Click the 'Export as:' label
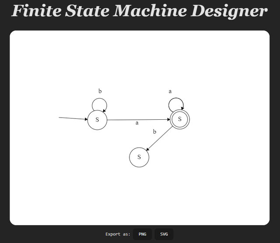 point(118,234)
